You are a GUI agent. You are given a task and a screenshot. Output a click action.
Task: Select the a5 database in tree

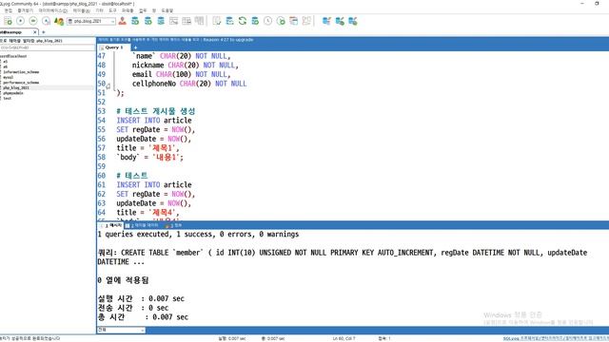click(6, 62)
